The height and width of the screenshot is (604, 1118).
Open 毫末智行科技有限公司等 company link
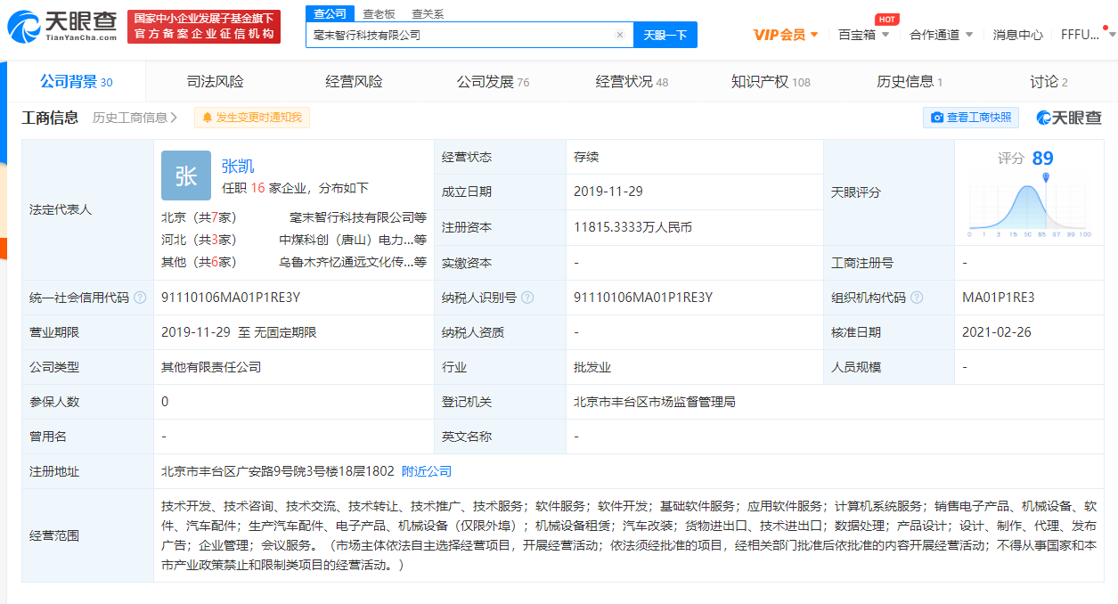click(358, 216)
